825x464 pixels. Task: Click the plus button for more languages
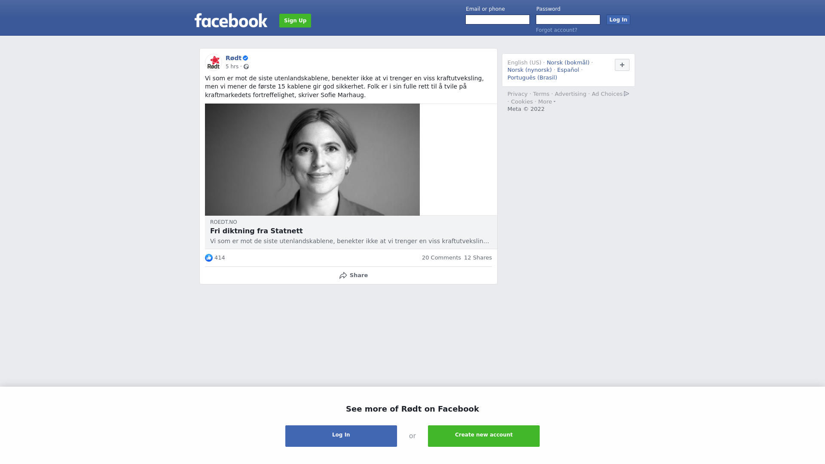click(622, 65)
